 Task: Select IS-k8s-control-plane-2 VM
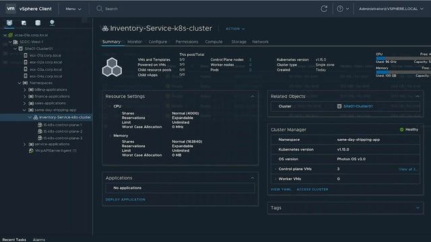63,132
